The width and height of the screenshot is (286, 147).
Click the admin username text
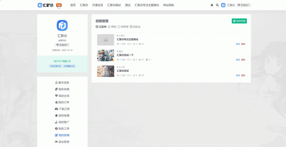tap(62, 40)
